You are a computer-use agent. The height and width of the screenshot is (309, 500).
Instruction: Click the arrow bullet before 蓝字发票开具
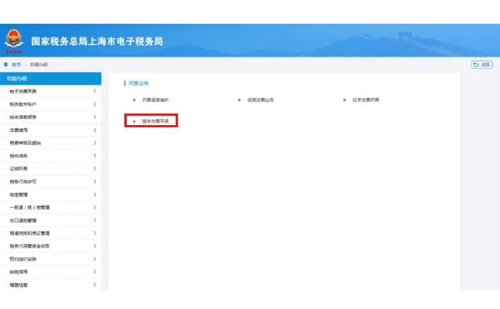click(x=134, y=121)
